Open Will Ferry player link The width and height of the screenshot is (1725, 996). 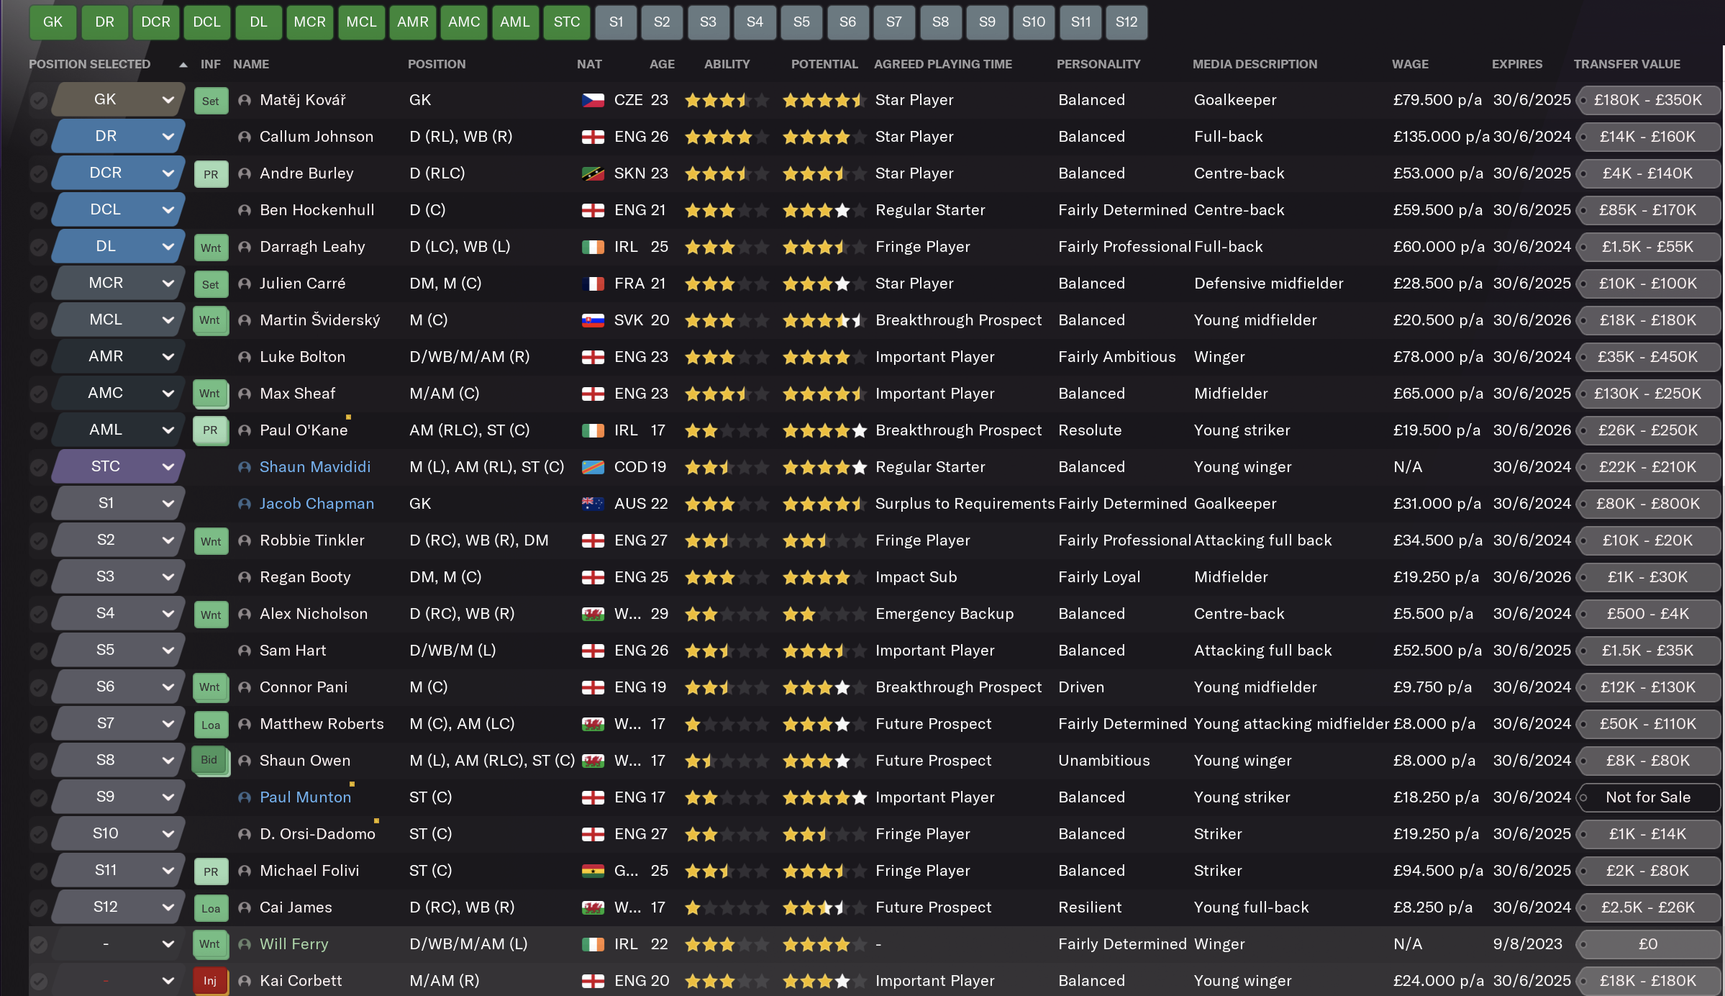(x=293, y=944)
